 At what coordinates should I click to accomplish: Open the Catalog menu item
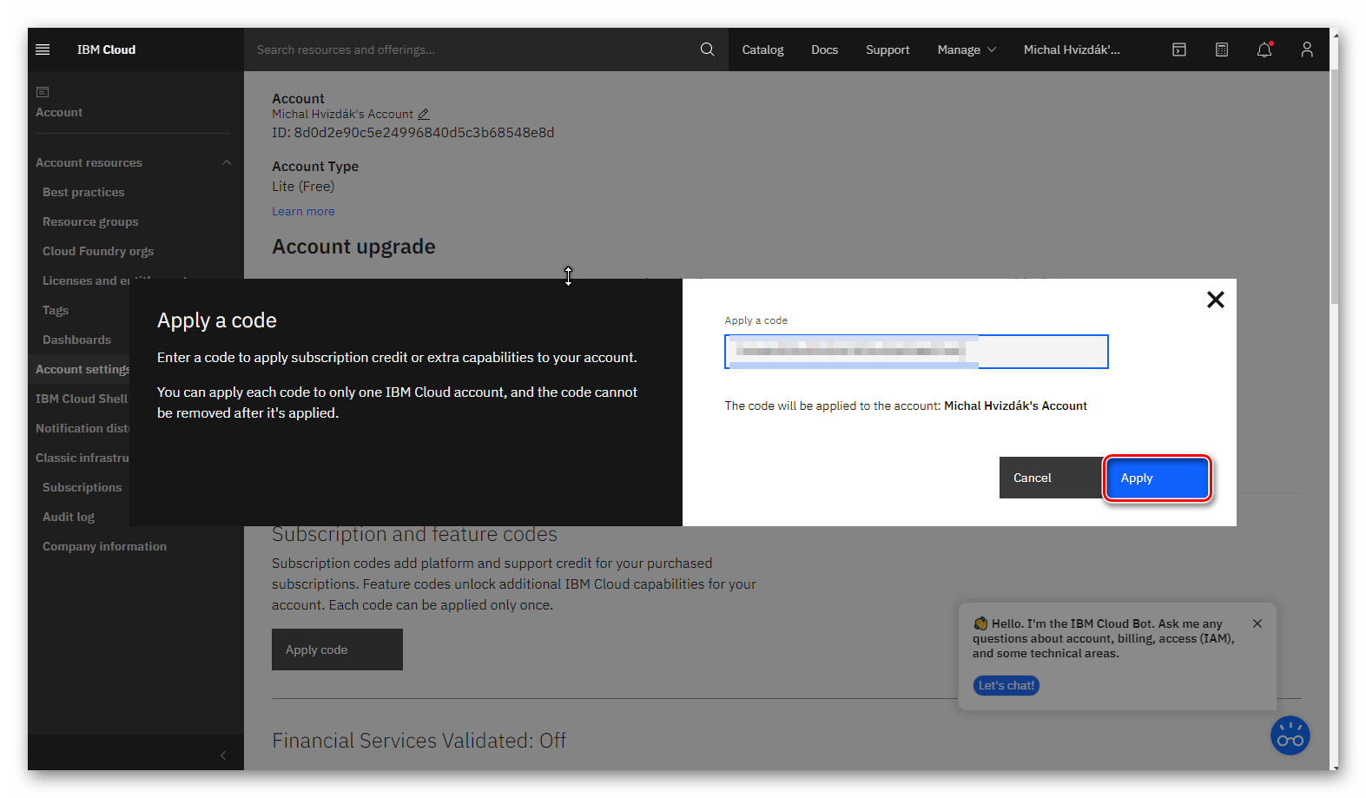click(x=762, y=49)
